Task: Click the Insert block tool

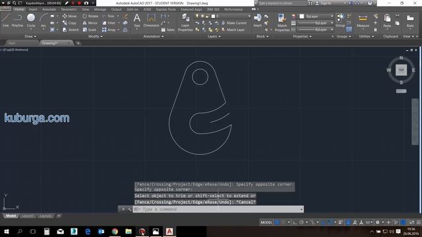Action: (x=257, y=20)
